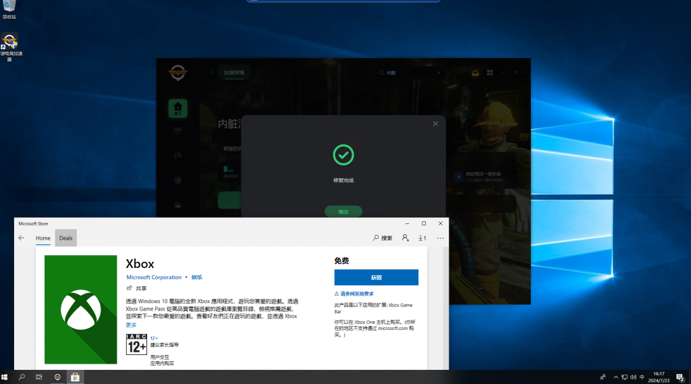Image resolution: width=691 pixels, height=384 pixels.
Task: Click the accelerator icon on the taskbar
Action: [57, 377]
